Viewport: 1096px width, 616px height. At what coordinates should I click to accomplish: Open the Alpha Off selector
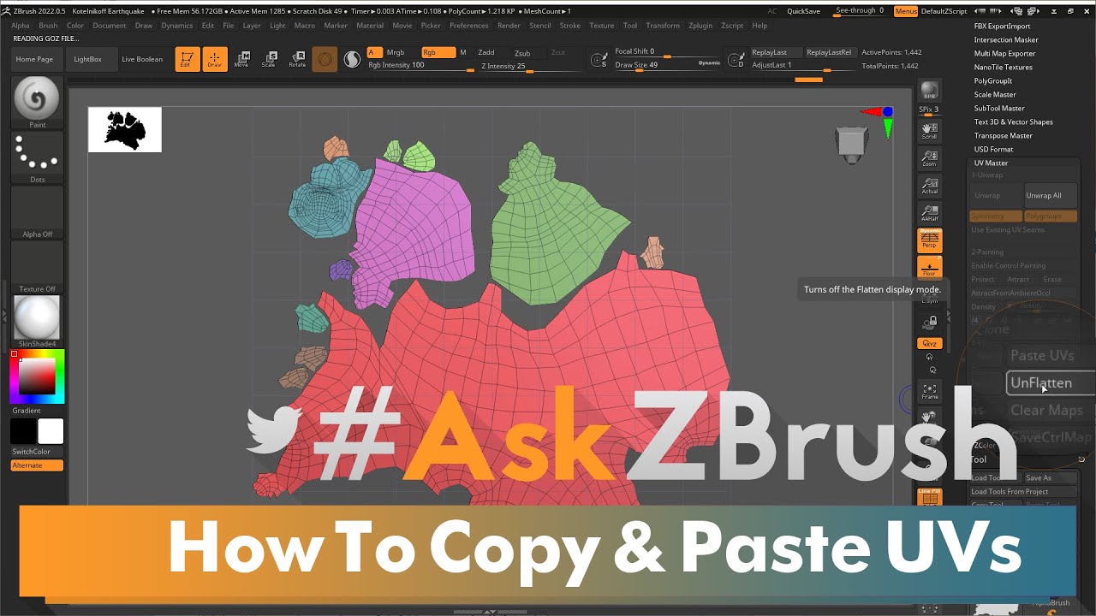click(x=37, y=212)
